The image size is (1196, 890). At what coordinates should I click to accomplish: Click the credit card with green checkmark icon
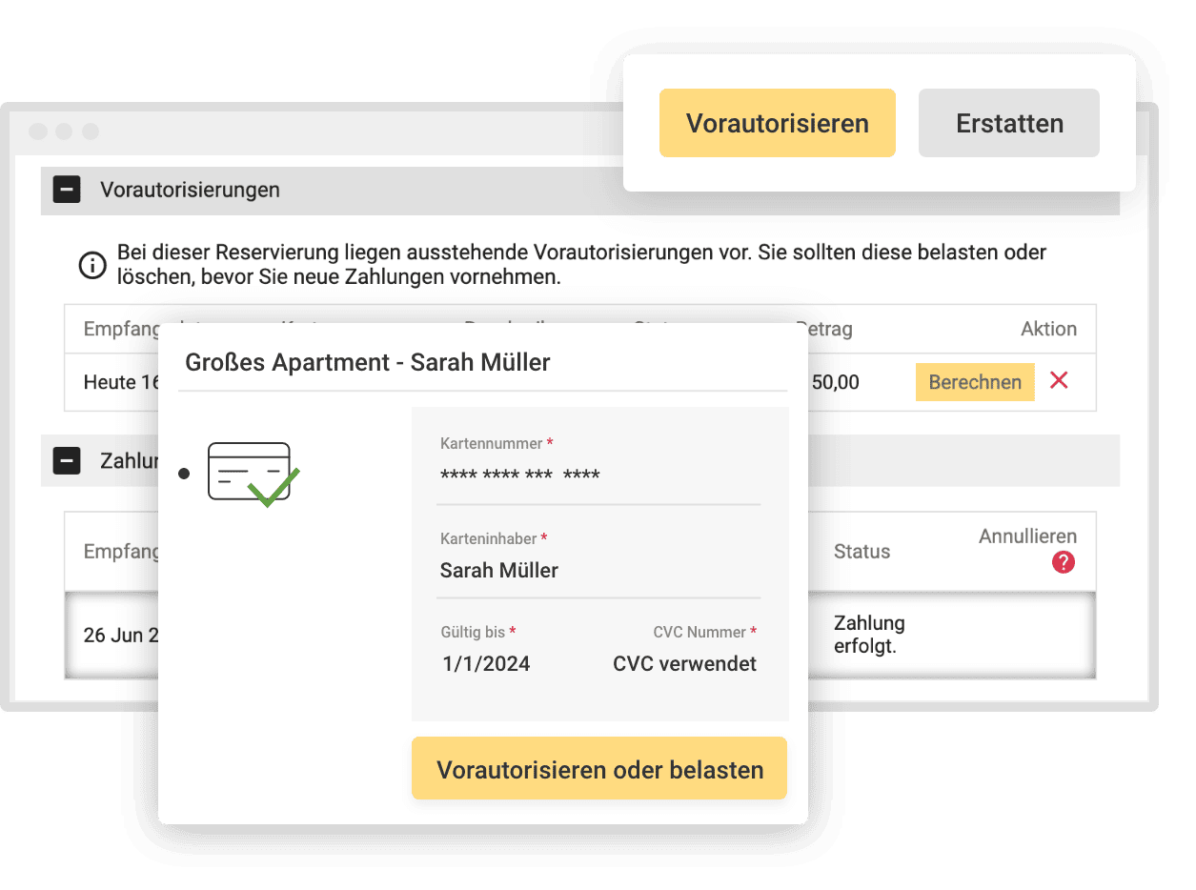pyautogui.click(x=253, y=475)
